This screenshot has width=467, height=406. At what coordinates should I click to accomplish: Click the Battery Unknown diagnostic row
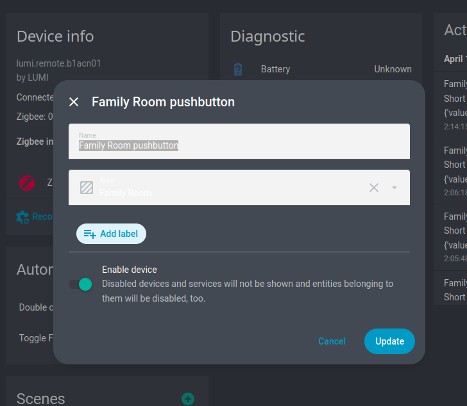click(x=321, y=69)
